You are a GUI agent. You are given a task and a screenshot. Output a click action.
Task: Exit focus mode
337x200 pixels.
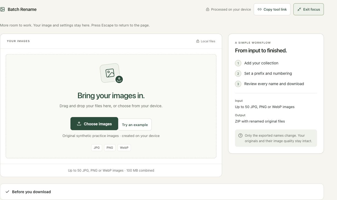[309, 9]
